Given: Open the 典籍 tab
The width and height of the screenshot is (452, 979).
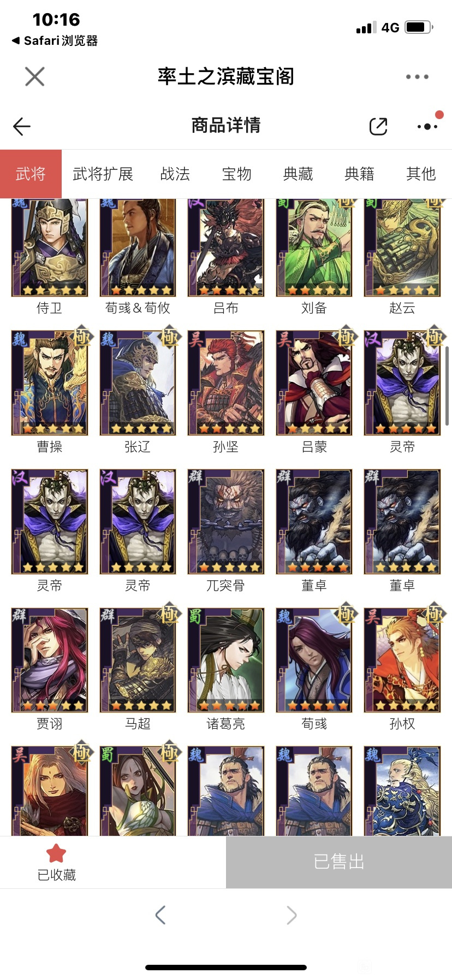Looking at the screenshot, I should click(x=359, y=174).
